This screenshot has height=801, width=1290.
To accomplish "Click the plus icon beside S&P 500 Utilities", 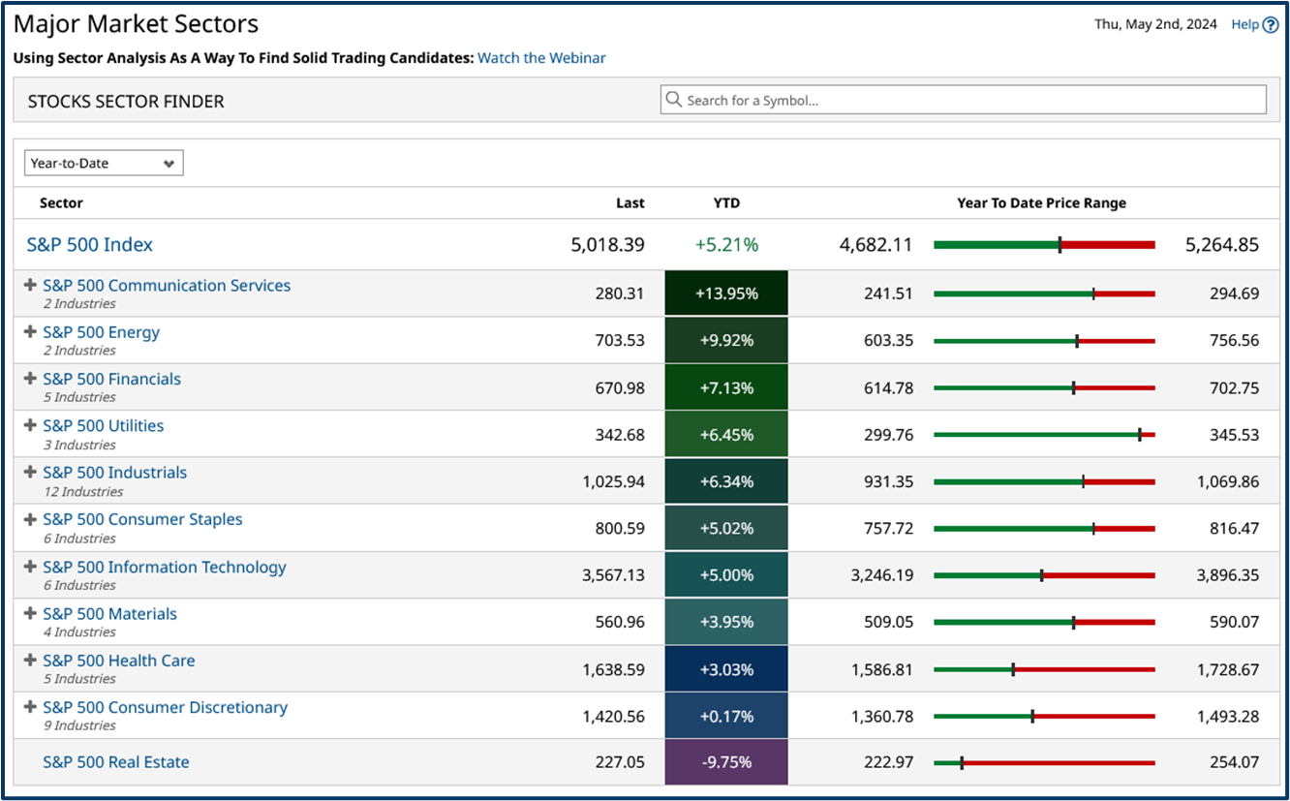I will click(x=28, y=424).
